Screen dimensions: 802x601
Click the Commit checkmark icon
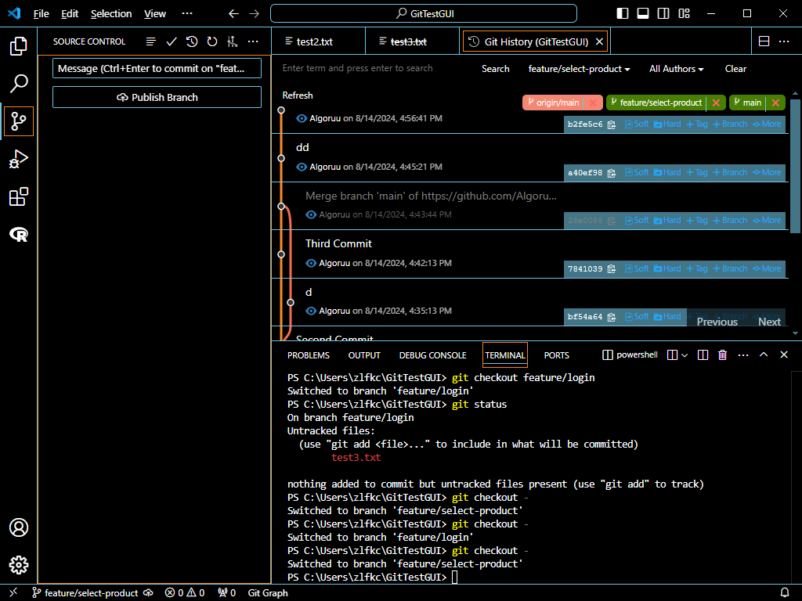[172, 41]
